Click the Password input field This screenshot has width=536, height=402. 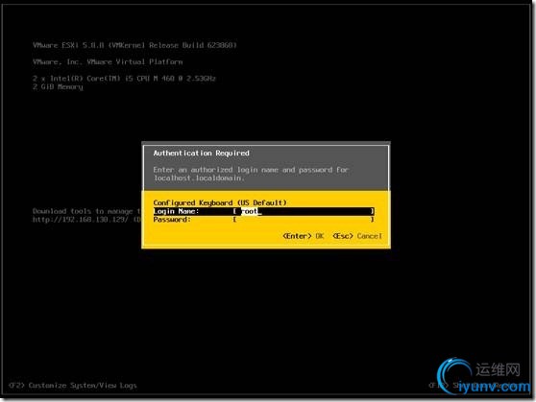(304, 220)
